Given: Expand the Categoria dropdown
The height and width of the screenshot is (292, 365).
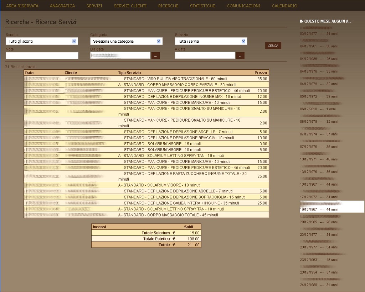Looking at the screenshot, I should tap(126, 41).
